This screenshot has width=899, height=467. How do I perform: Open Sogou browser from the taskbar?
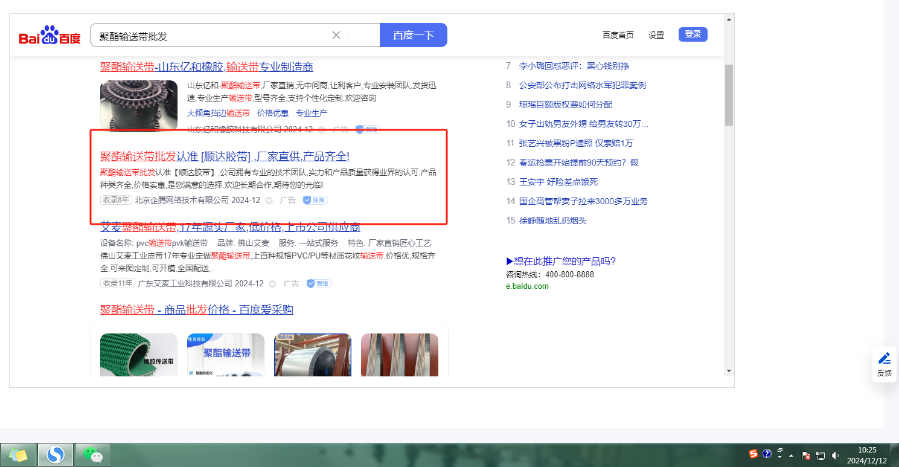[56, 454]
